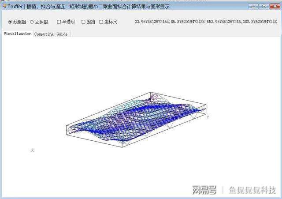
Task: Select the 立体图 solid view radio button
Action: tap(32, 22)
